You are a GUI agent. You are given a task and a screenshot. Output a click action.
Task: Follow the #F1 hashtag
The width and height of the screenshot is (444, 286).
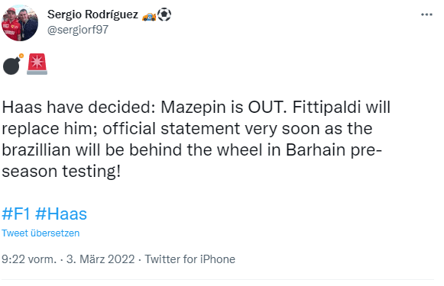pyautogui.click(x=16, y=214)
